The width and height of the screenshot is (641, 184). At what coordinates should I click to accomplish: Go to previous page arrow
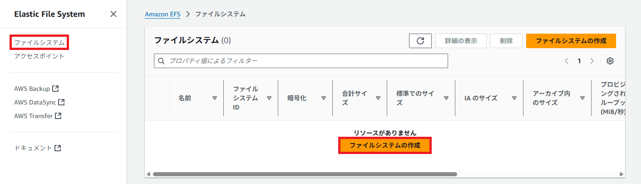tap(567, 61)
